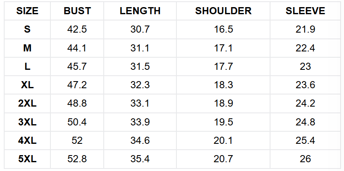This screenshot has width=344, height=171.
Task: Select the XL size row label
Action: (x=27, y=85)
